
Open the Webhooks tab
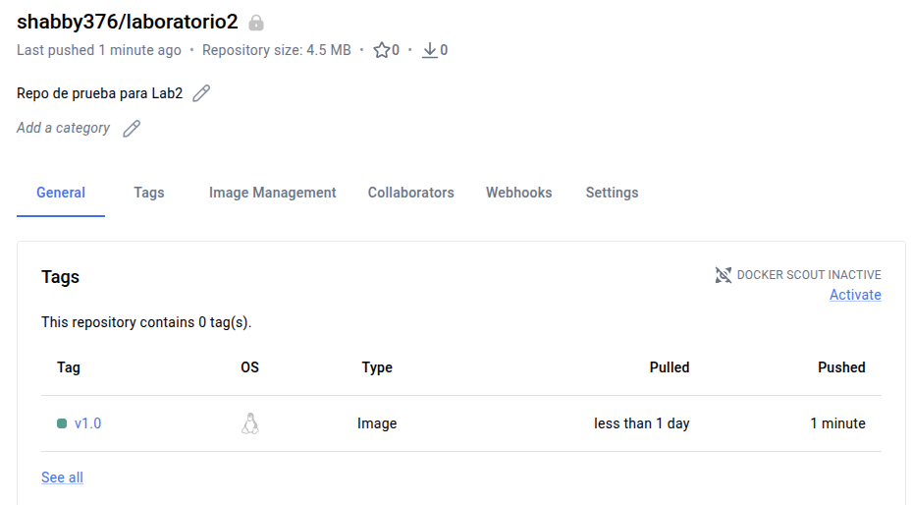pyautogui.click(x=518, y=193)
